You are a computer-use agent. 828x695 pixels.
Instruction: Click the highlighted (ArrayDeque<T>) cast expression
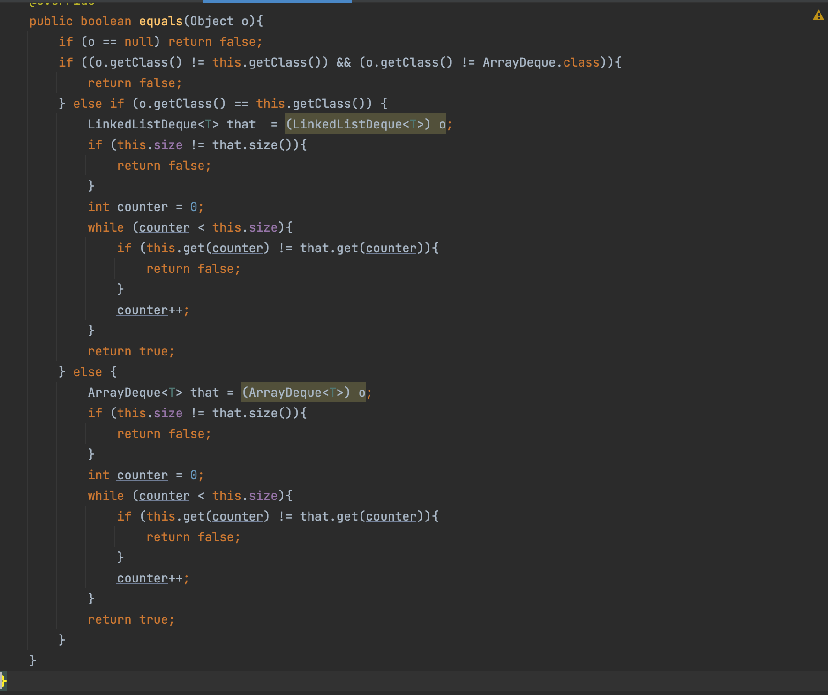pyautogui.click(x=295, y=393)
